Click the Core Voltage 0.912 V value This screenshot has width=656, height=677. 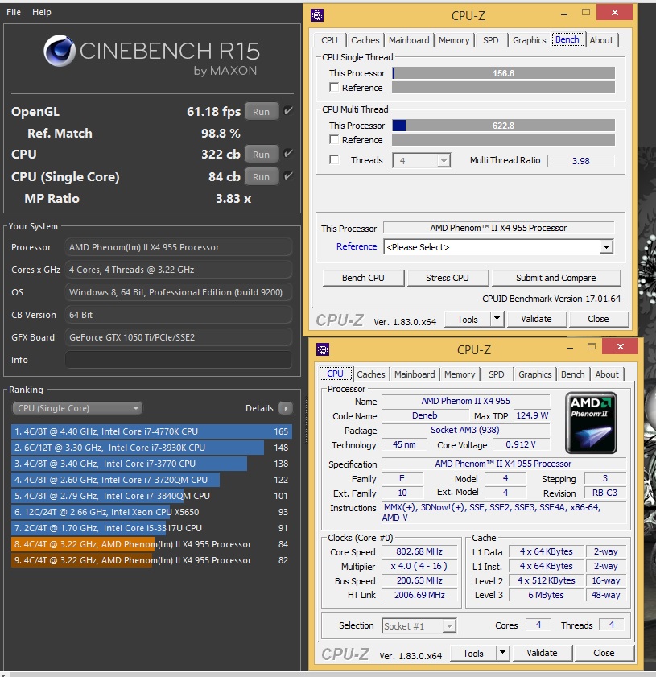click(521, 444)
